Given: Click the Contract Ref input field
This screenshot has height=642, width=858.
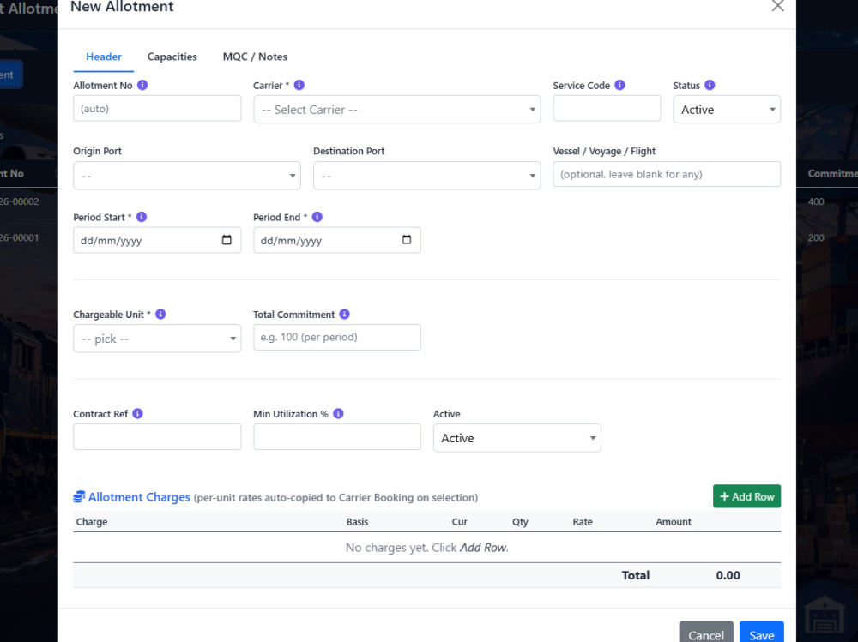Looking at the screenshot, I should point(157,437).
